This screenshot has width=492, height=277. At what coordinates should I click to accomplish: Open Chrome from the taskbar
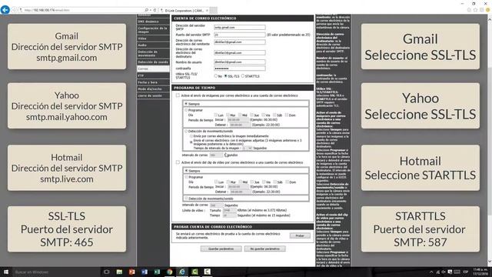[169, 272]
